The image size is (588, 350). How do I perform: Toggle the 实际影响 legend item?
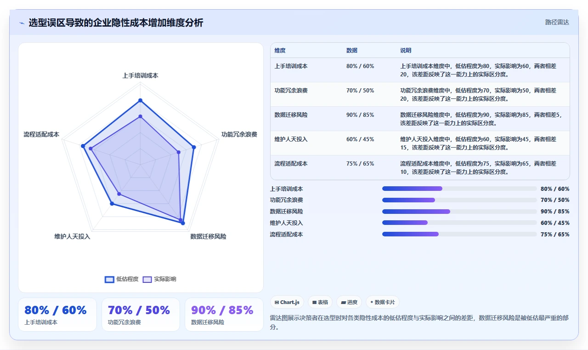[159, 279]
